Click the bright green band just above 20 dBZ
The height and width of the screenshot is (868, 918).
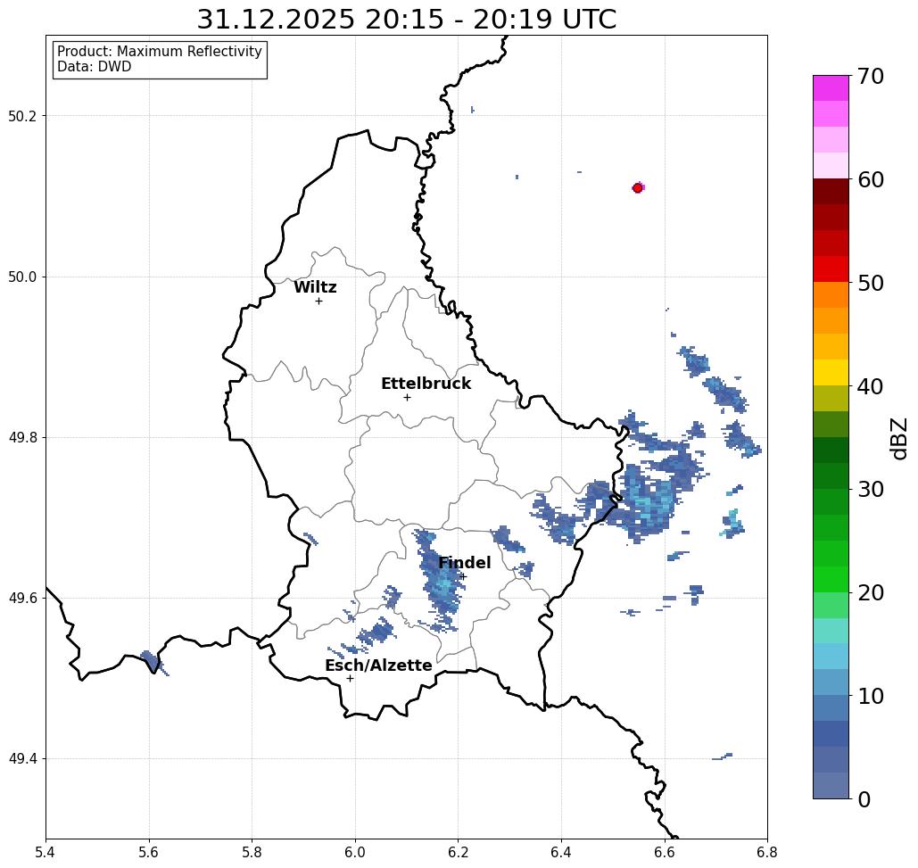point(831,579)
